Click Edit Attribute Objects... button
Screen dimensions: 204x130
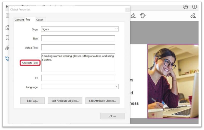[x=65, y=101]
